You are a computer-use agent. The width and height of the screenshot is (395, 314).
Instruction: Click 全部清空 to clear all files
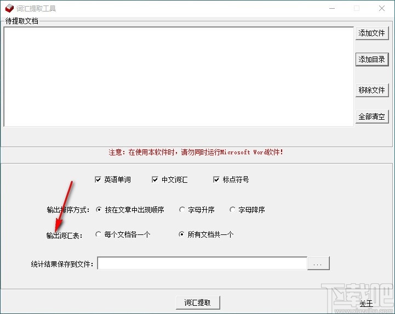(x=372, y=116)
